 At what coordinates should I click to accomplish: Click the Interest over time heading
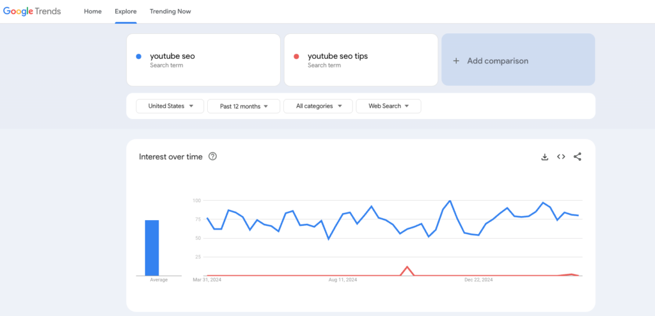[170, 157]
